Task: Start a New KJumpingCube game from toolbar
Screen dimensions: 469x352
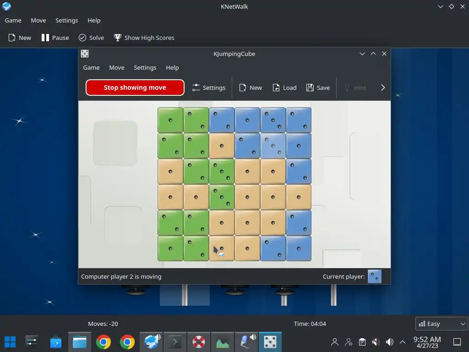Action: point(251,88)
